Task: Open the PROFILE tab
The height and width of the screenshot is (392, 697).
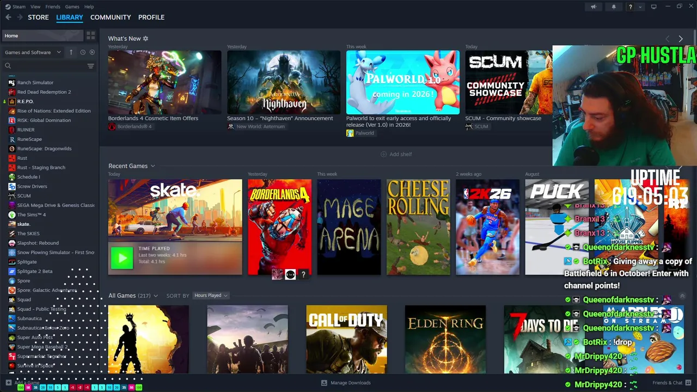Action: (151, 17)
